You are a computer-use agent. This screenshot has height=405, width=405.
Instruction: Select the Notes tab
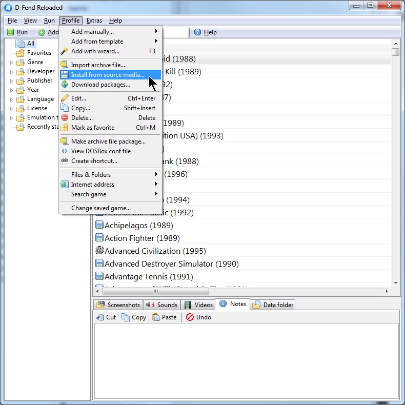coord(232,303)
